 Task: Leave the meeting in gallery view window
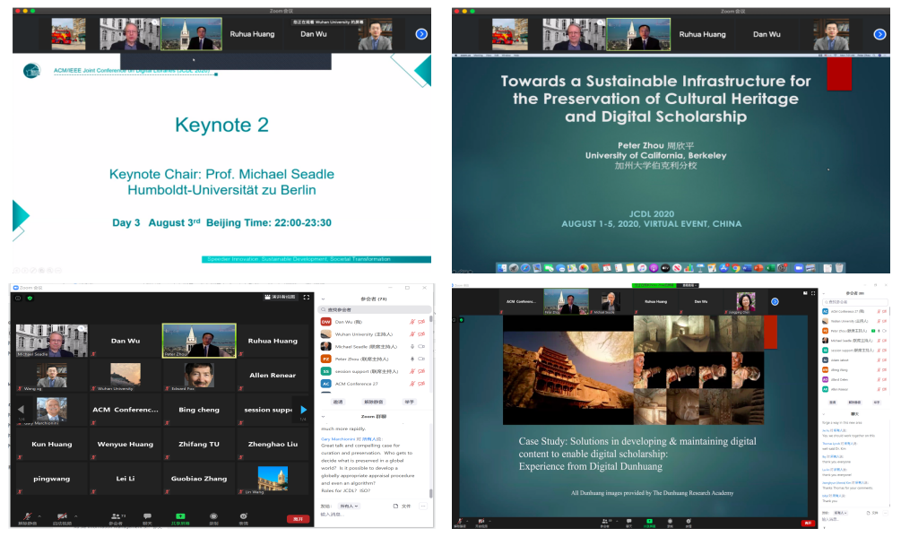point(296,518)
